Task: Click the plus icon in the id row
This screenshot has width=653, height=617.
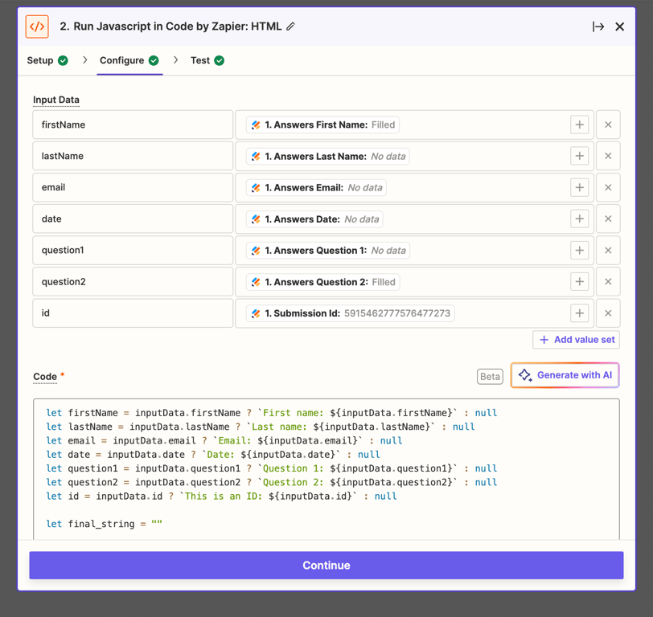Action: (x=579, y=313)
